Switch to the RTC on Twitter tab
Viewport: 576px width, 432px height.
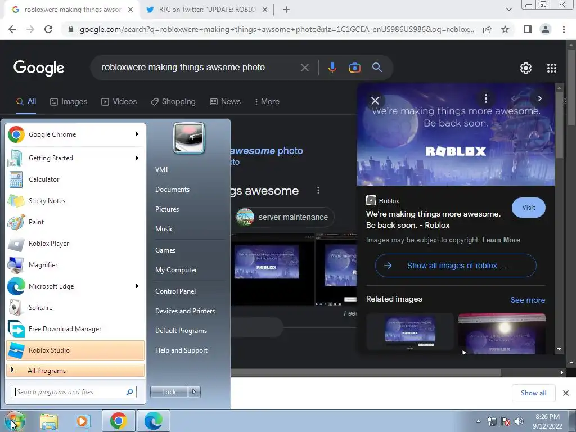(x=207, y=10)
